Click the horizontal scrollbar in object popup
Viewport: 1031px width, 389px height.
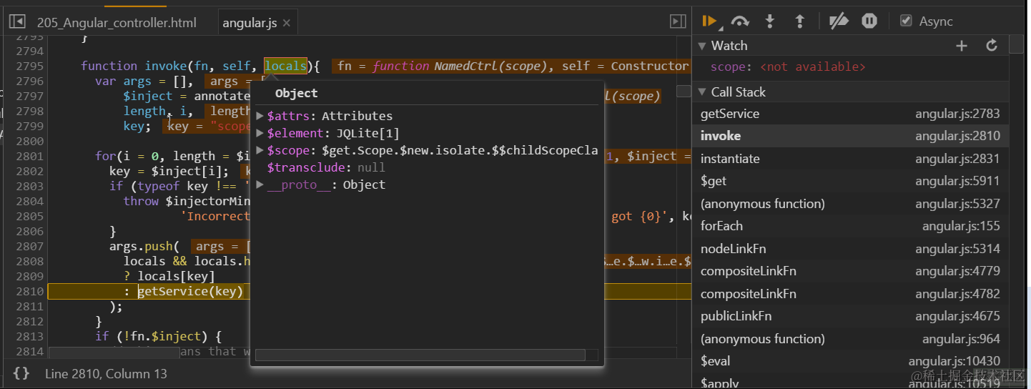420,355
